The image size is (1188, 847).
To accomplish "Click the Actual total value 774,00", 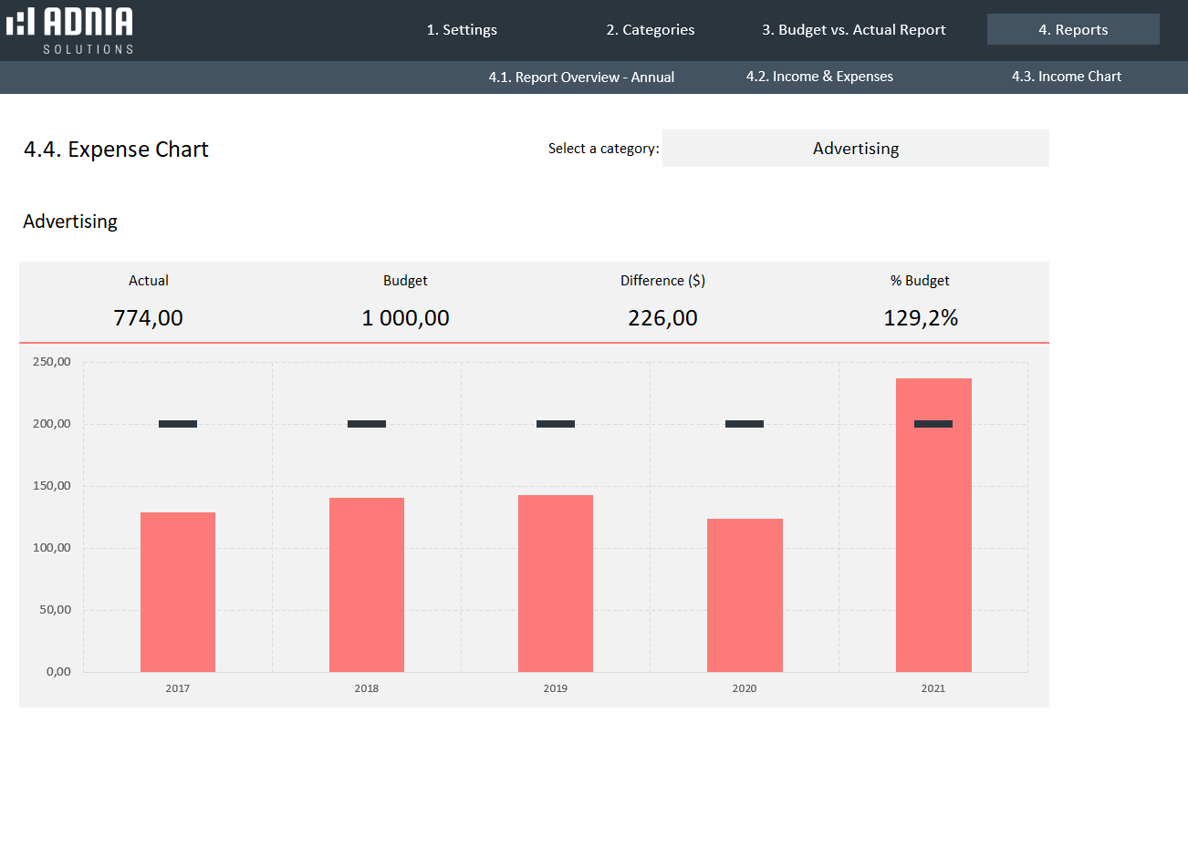I will [x=148, y=318].
